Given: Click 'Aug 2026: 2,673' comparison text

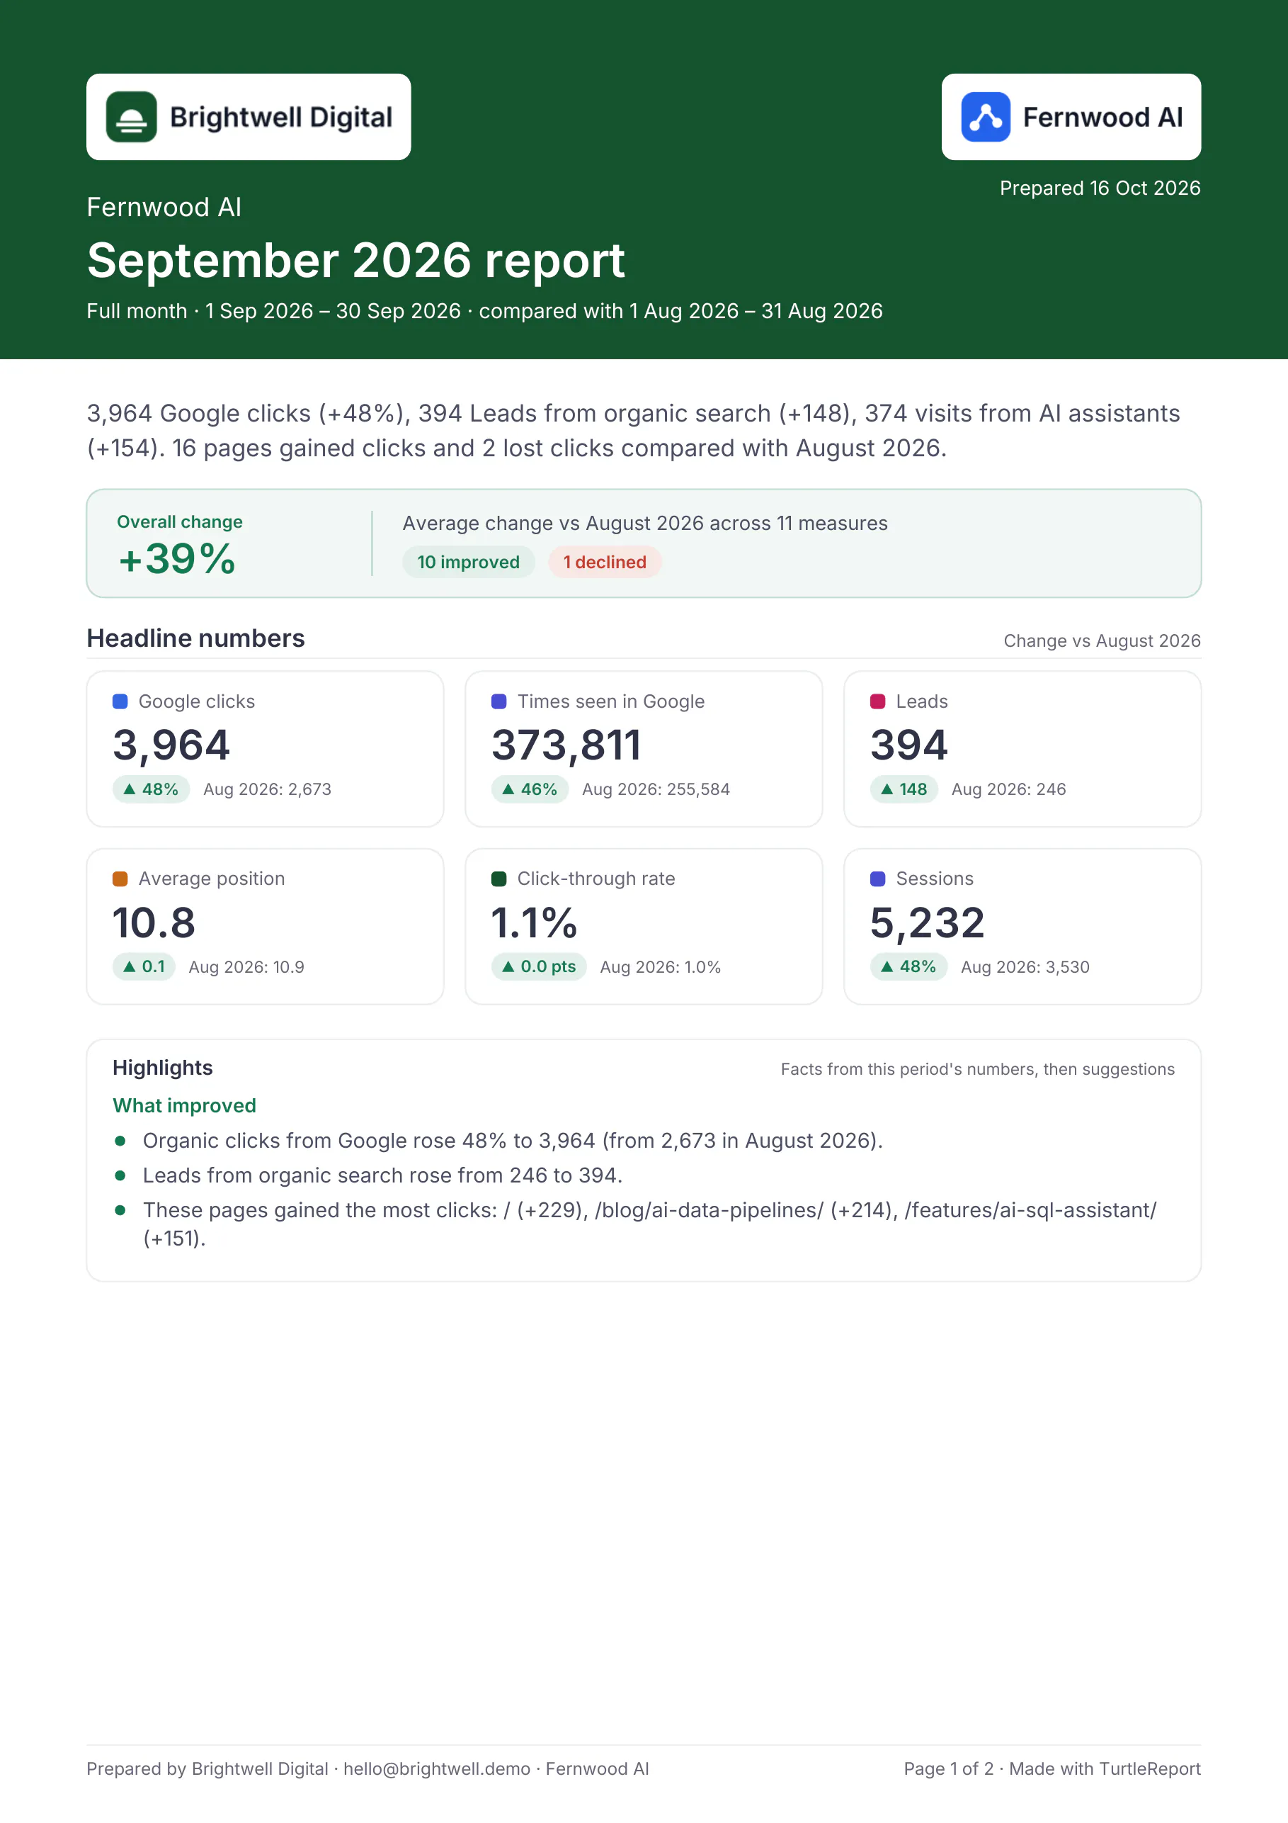Looking at the screenshot, I should pos(268,789).
